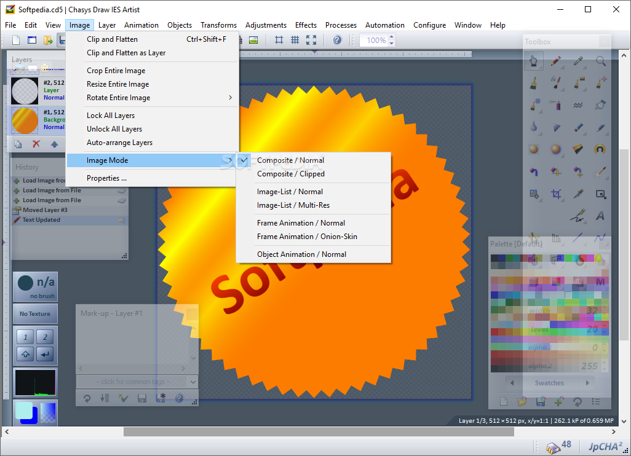Open the Adjustments menu
The height and width of the screenshot is (456, 631).
click(x=266, y=25)
